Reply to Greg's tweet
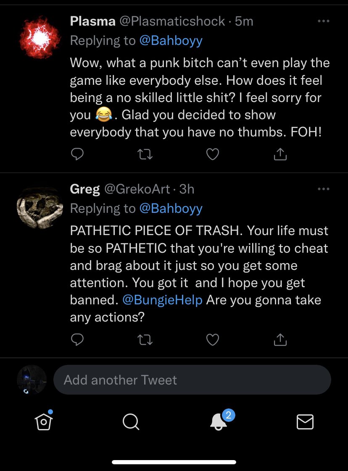Viewport: 348px width, 471px height. point(77,340)
